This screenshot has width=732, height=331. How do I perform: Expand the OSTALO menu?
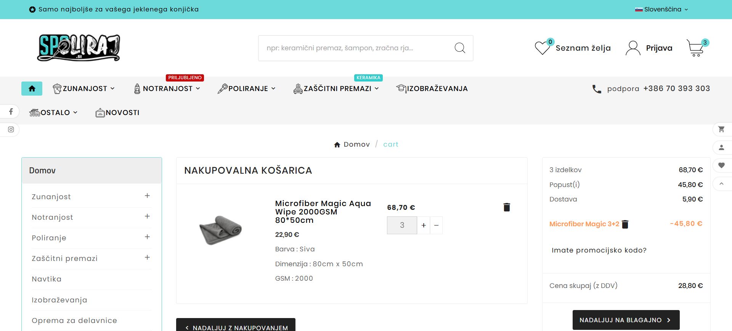tap(53, 113)
